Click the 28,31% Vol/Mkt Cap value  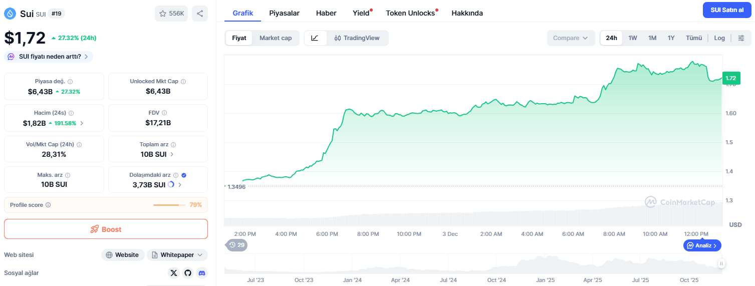click(54, 154)
